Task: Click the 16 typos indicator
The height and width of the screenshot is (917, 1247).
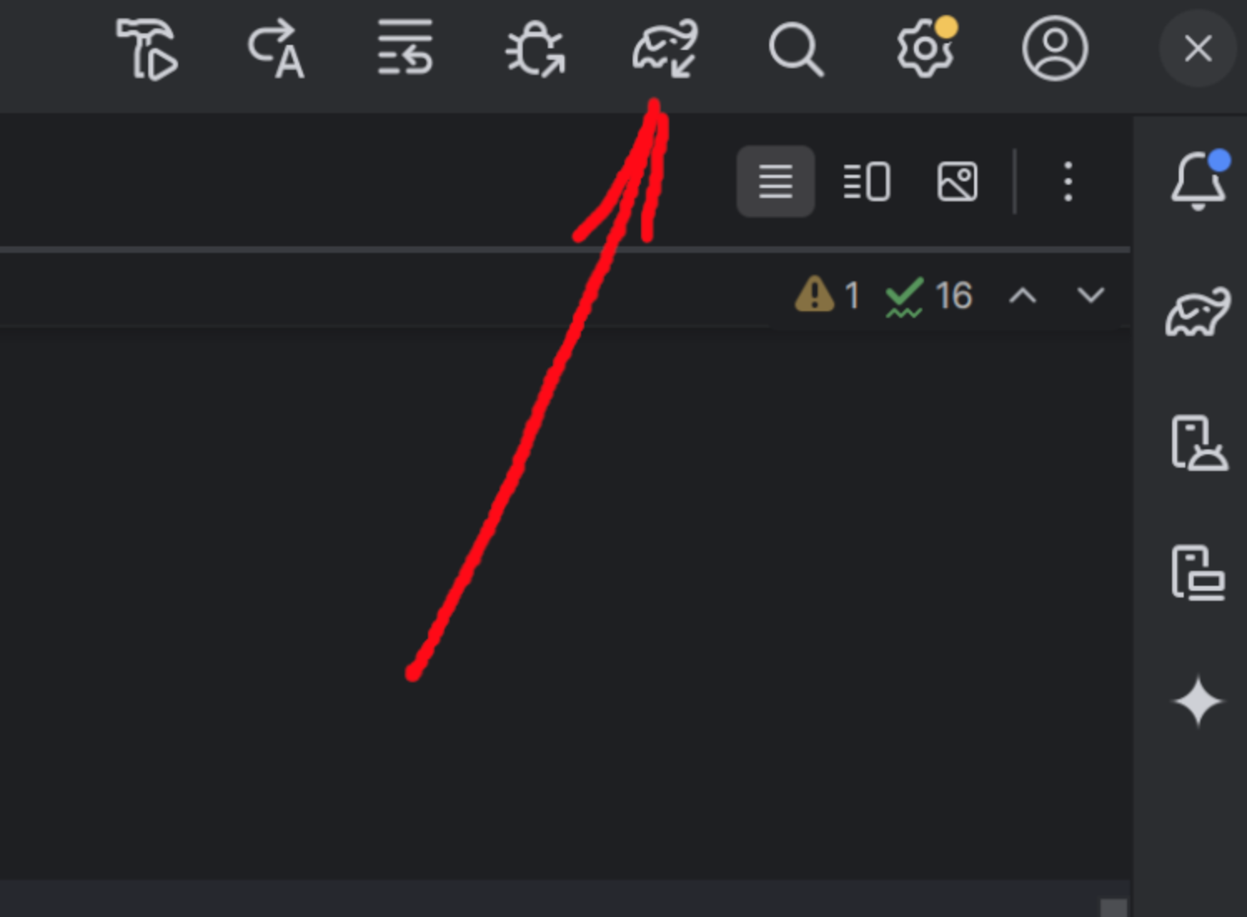Action: 928,296
